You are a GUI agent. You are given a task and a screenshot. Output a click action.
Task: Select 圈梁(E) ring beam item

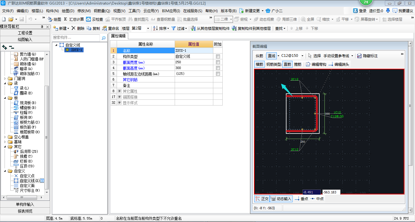coord(26,93)
